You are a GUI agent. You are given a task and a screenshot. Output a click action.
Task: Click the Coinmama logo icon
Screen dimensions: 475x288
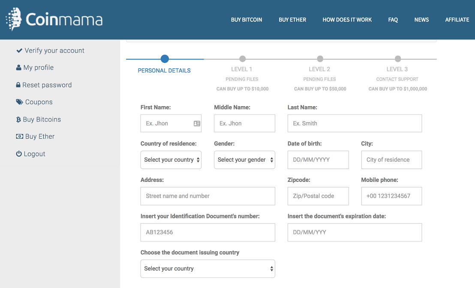13,19
